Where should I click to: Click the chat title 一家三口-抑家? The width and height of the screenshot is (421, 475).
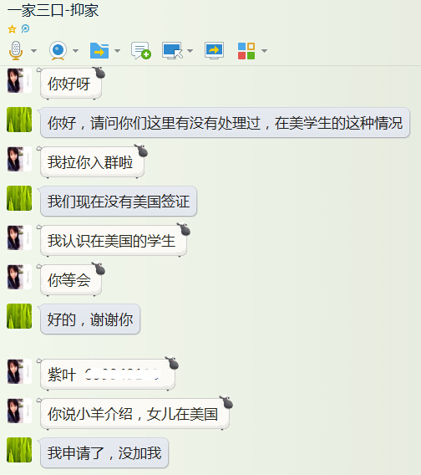[53, 11]
